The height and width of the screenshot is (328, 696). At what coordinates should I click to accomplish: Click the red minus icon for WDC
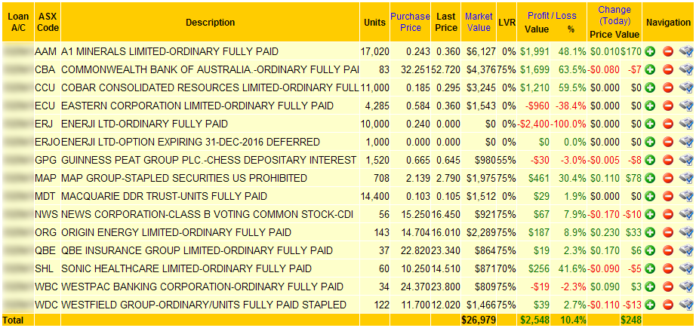tap(668, 305)
